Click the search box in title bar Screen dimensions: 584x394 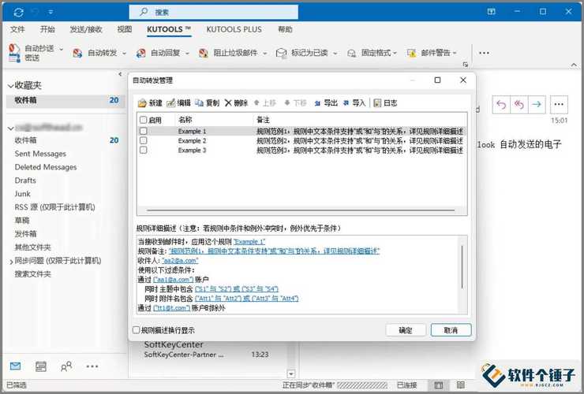coord(213,12)
